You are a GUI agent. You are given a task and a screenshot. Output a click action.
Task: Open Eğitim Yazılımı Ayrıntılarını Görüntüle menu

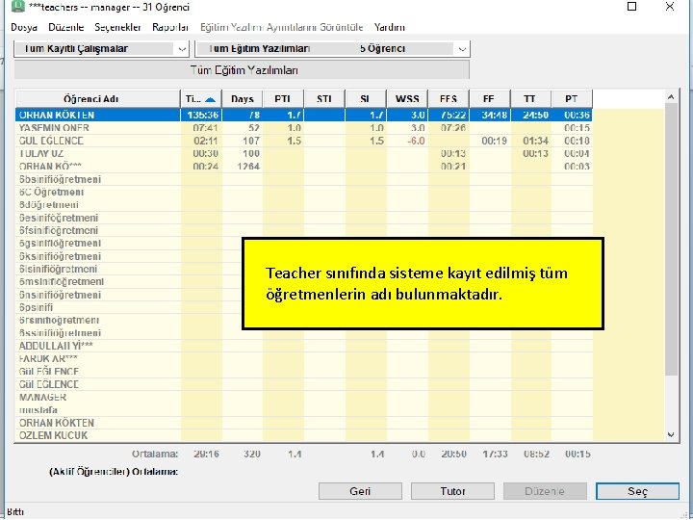(281, 27)
